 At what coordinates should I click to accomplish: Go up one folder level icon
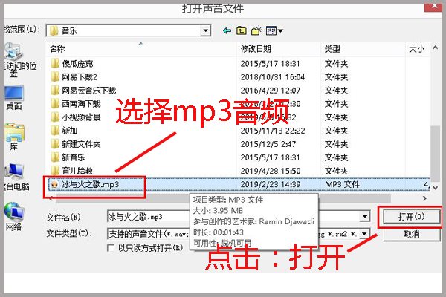(242, 30)
